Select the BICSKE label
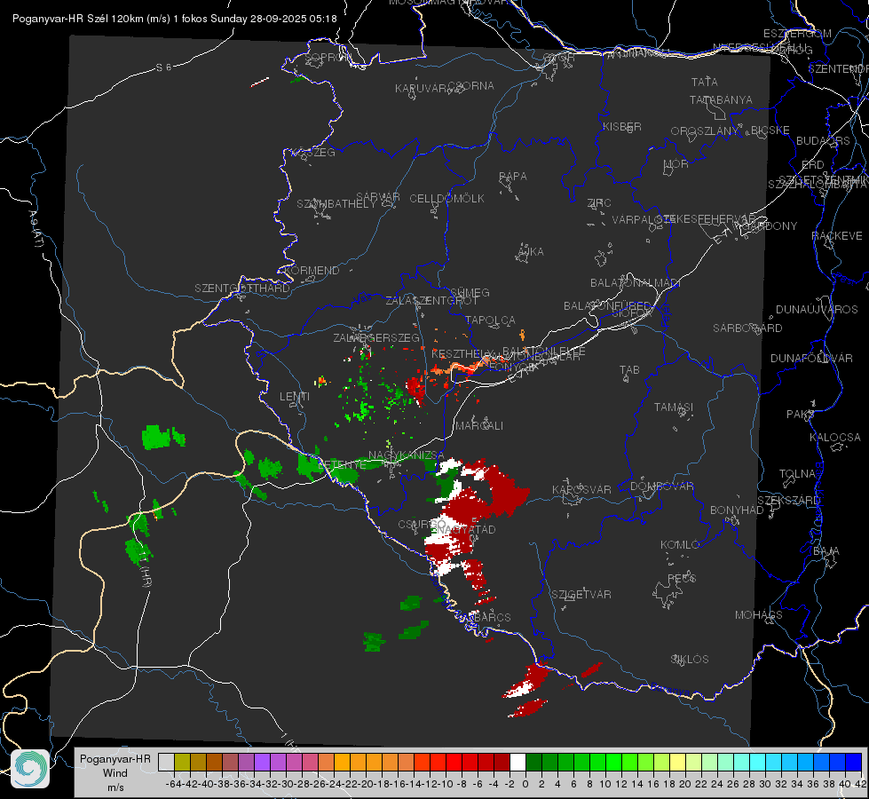This screenshot has width=869, height=799. point(770,131)
